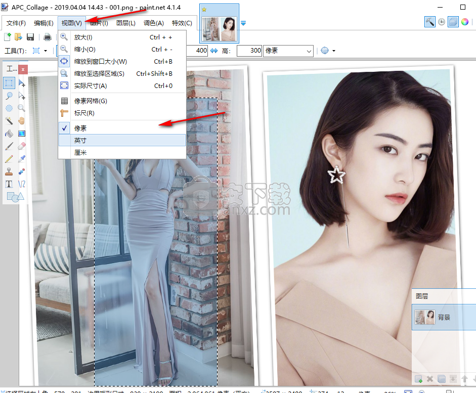Click 缩小(O) zoom out

(122, 49)
